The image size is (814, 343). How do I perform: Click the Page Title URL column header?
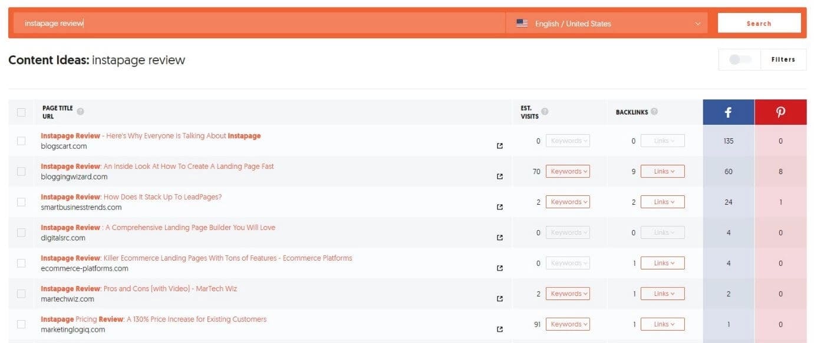click(58, 112)
